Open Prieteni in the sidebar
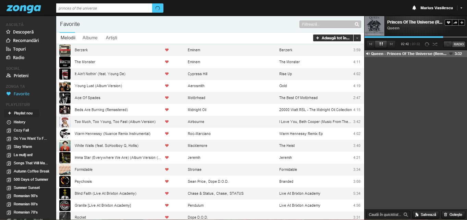This screenshot has height=220, width=467. 17,75
